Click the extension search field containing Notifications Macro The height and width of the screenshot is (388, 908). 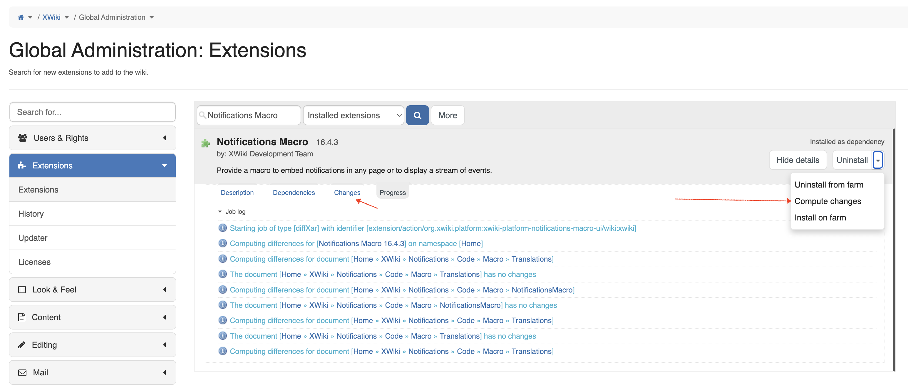[249, 115]
